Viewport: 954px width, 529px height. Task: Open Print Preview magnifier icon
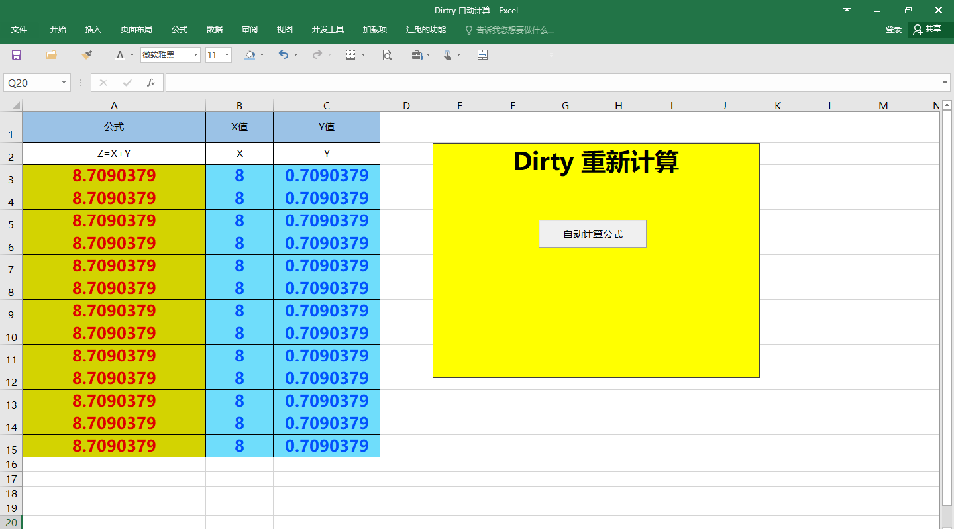point(388,55)
